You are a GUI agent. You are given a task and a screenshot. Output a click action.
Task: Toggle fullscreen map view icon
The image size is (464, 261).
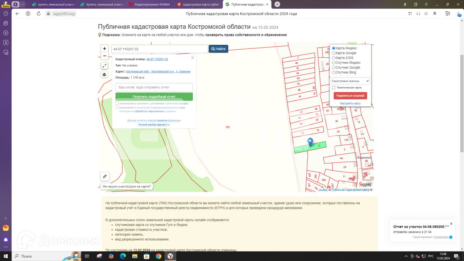(104, 66)
